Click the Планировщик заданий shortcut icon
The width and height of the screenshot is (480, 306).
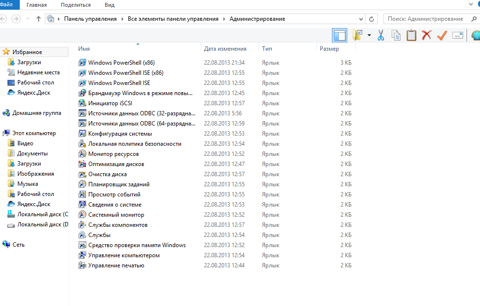click(82, 184)
